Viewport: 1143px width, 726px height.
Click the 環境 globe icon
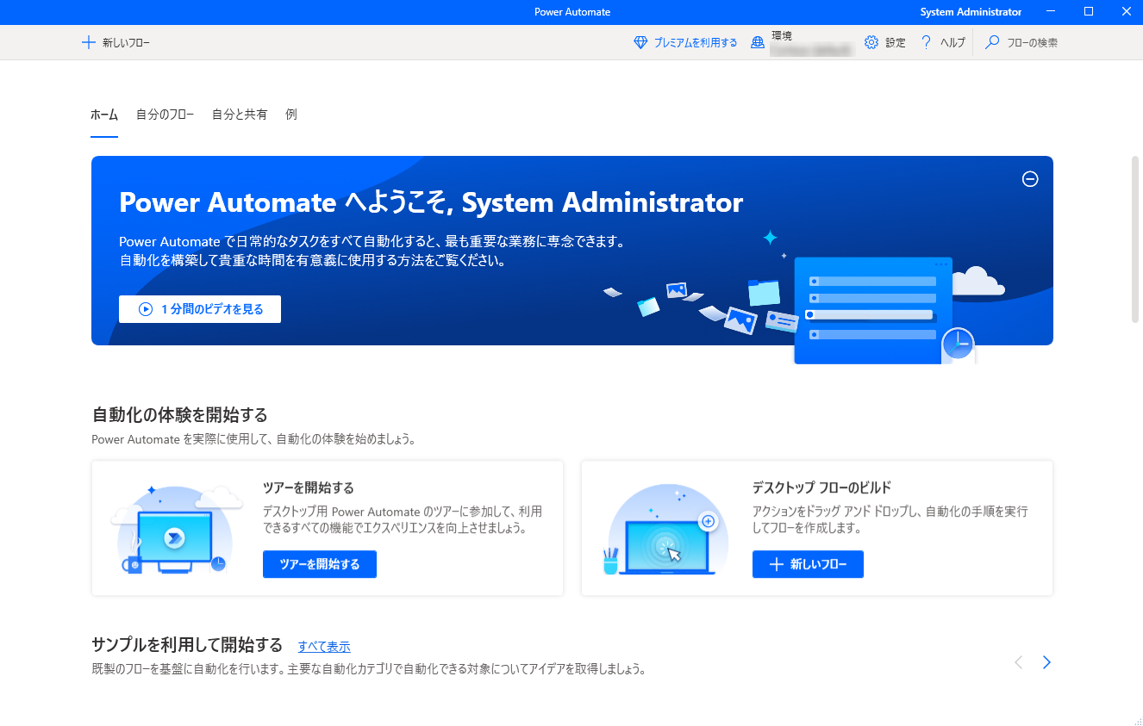[758, 42]
